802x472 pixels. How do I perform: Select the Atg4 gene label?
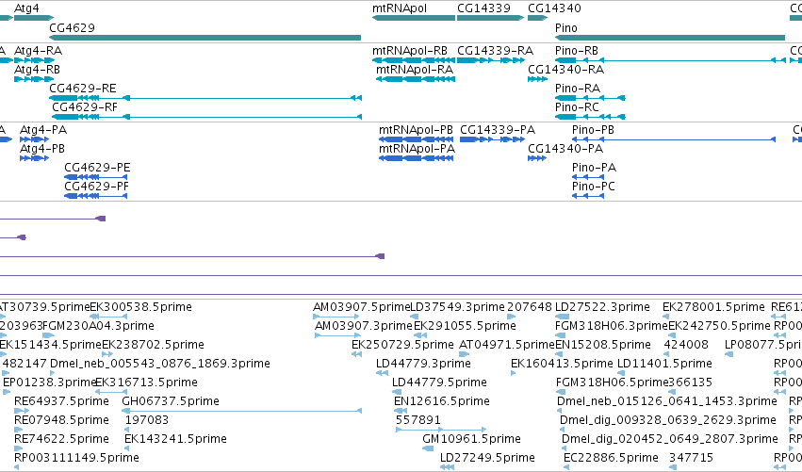pyautogui.click(x=26, y=8)
